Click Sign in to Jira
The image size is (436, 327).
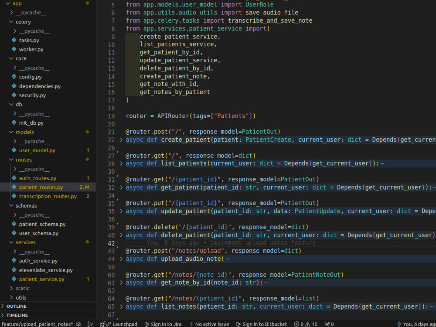(x=163, y=324)
